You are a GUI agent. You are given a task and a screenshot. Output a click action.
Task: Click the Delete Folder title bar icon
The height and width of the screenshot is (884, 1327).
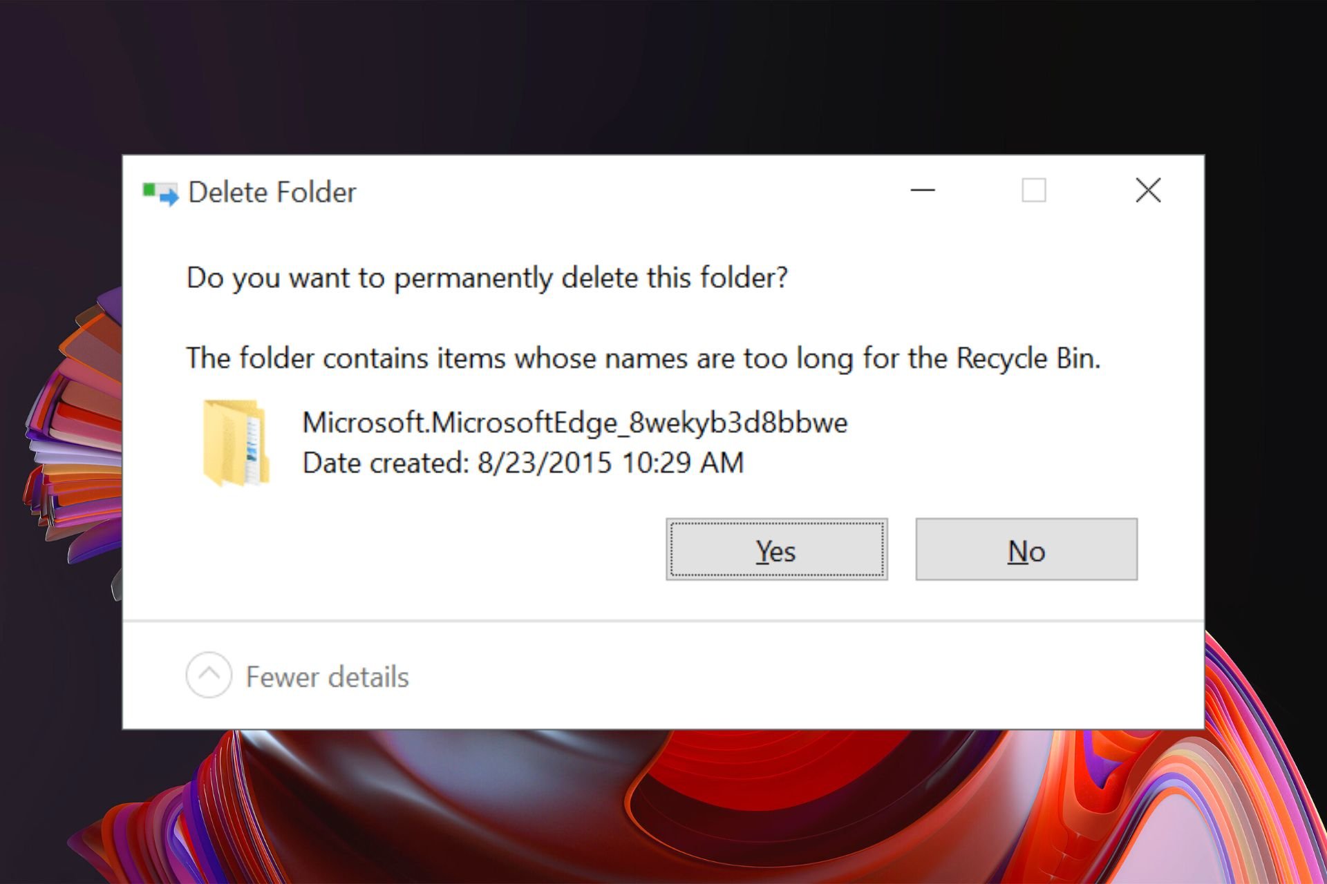pos(160,193)
